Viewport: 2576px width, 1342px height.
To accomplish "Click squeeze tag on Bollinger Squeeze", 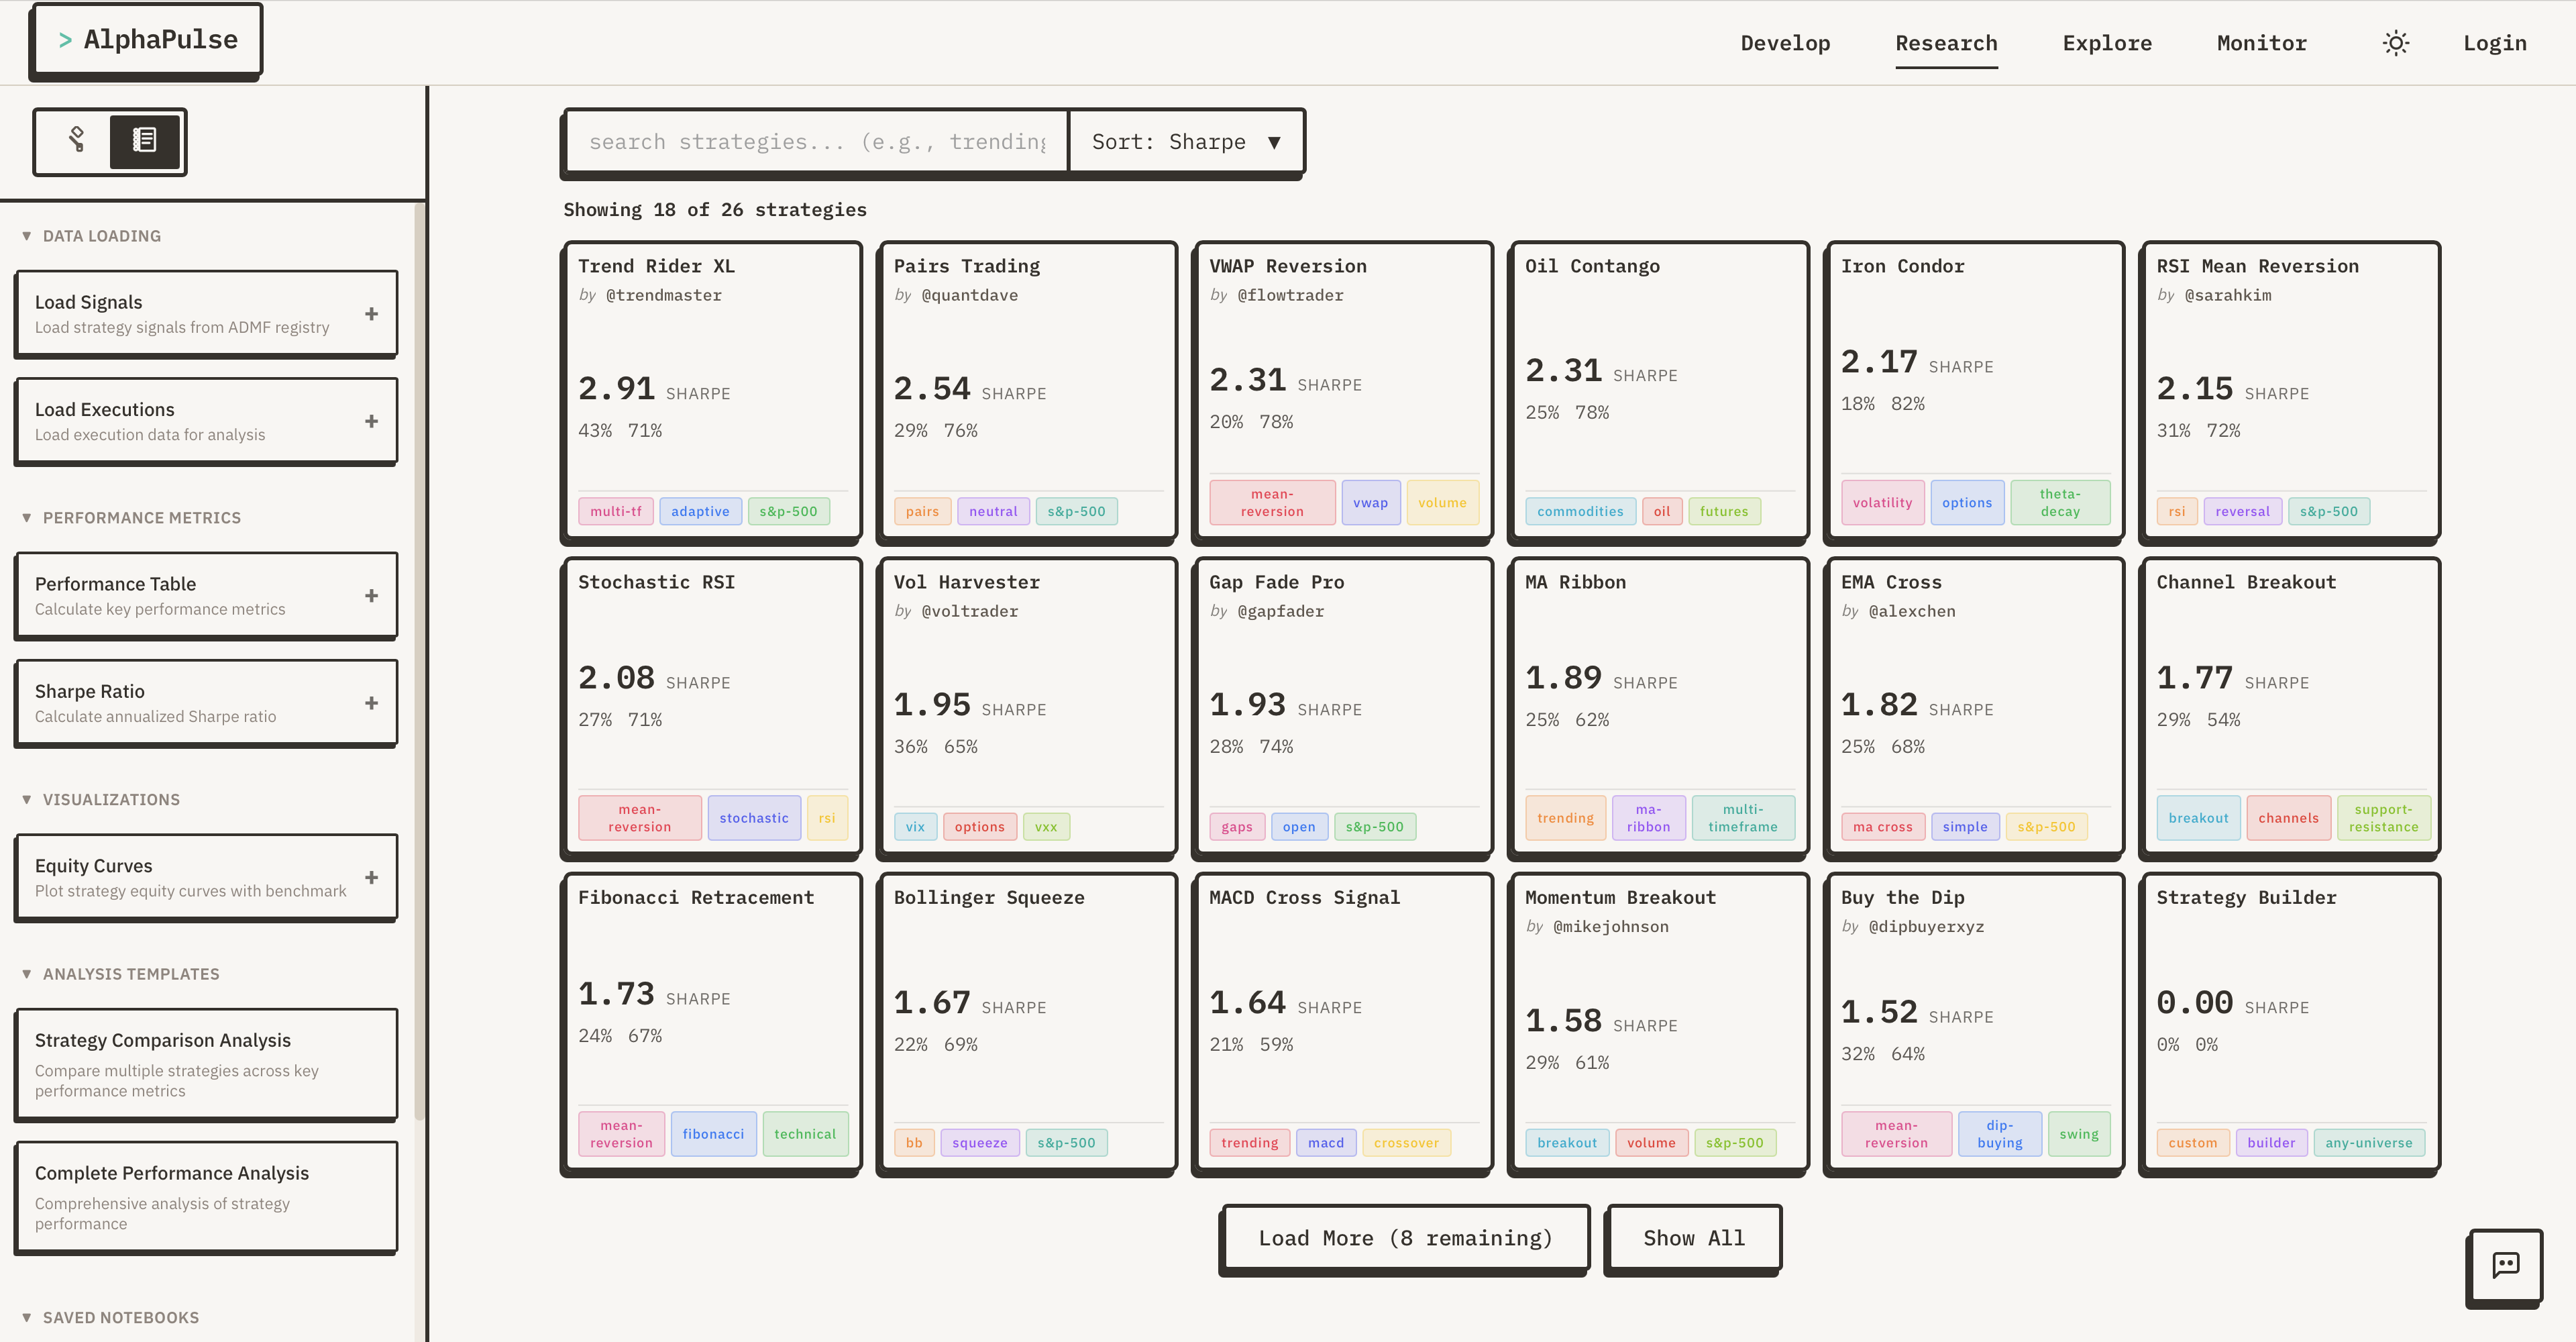I will point(980,1143).
